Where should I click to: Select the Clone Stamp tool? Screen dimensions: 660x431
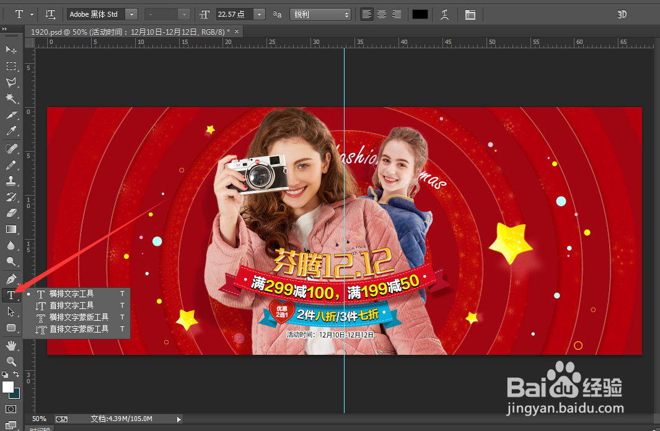pos(11,181)
